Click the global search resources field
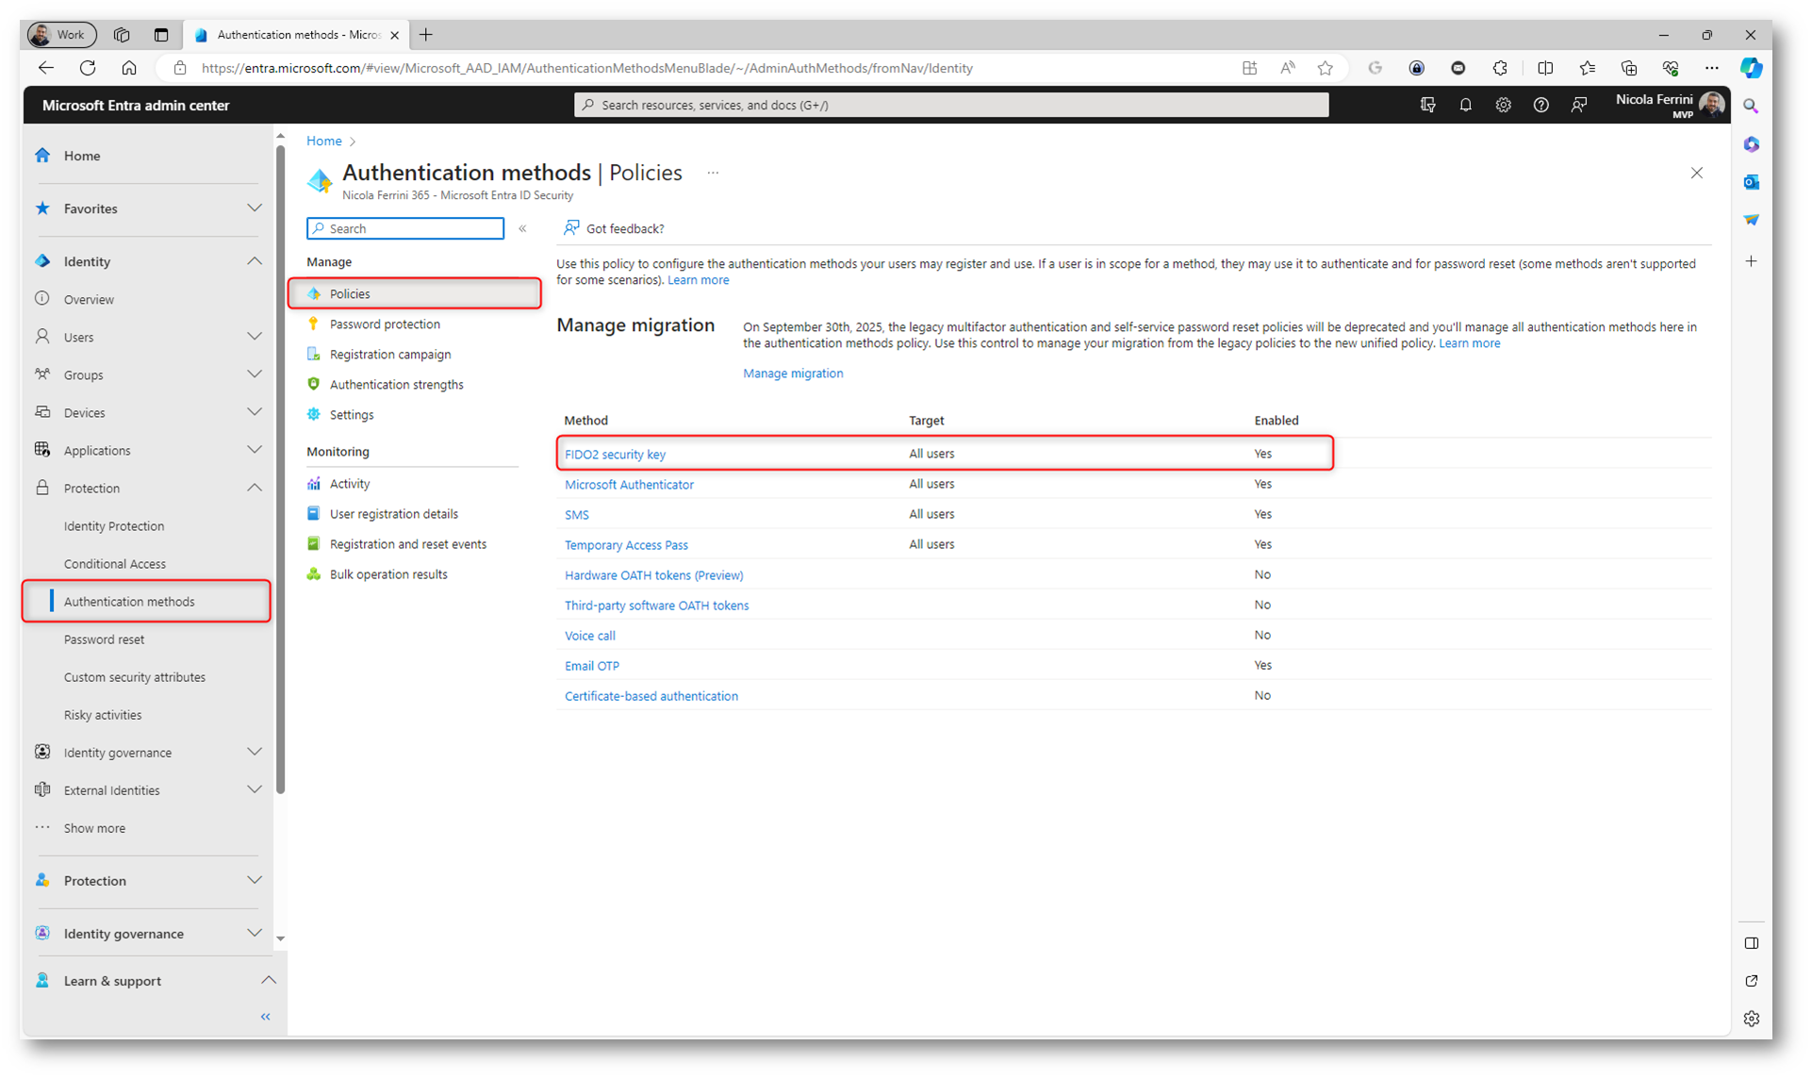 [951, 105]
